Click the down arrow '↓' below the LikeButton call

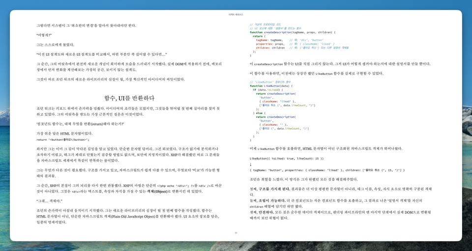point(251,165)
